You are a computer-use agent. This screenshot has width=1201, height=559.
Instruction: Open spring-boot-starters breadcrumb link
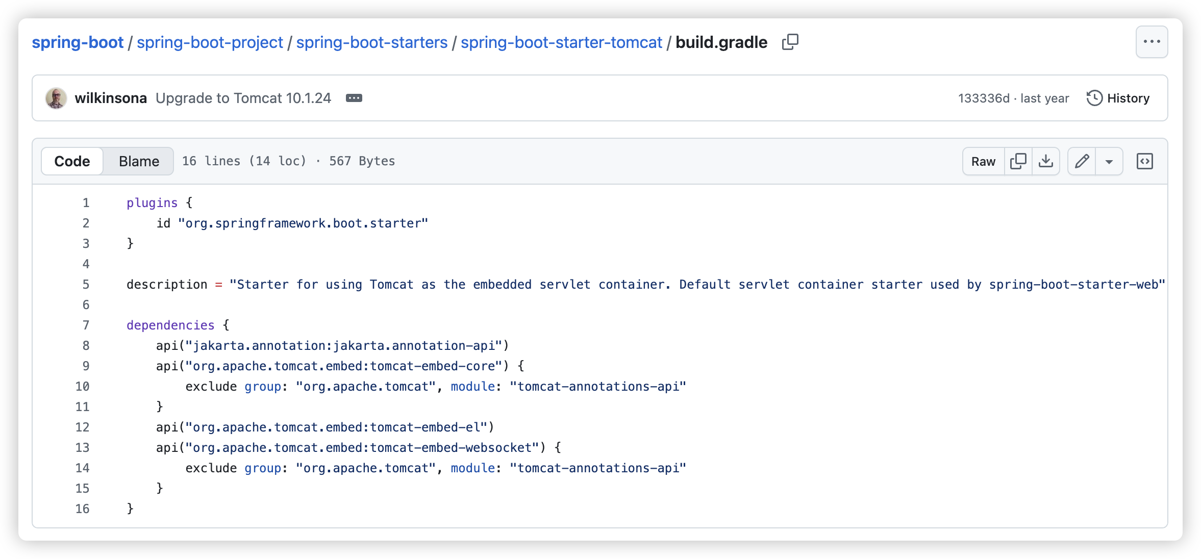click(372, 42)
